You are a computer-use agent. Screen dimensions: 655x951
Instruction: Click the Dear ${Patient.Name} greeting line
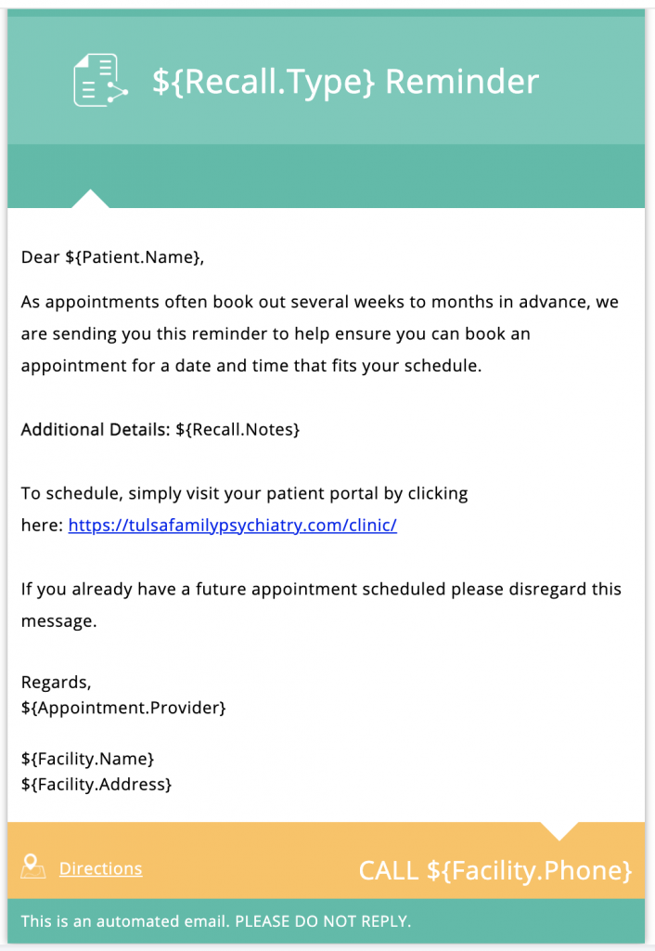(x=112, y=257)
